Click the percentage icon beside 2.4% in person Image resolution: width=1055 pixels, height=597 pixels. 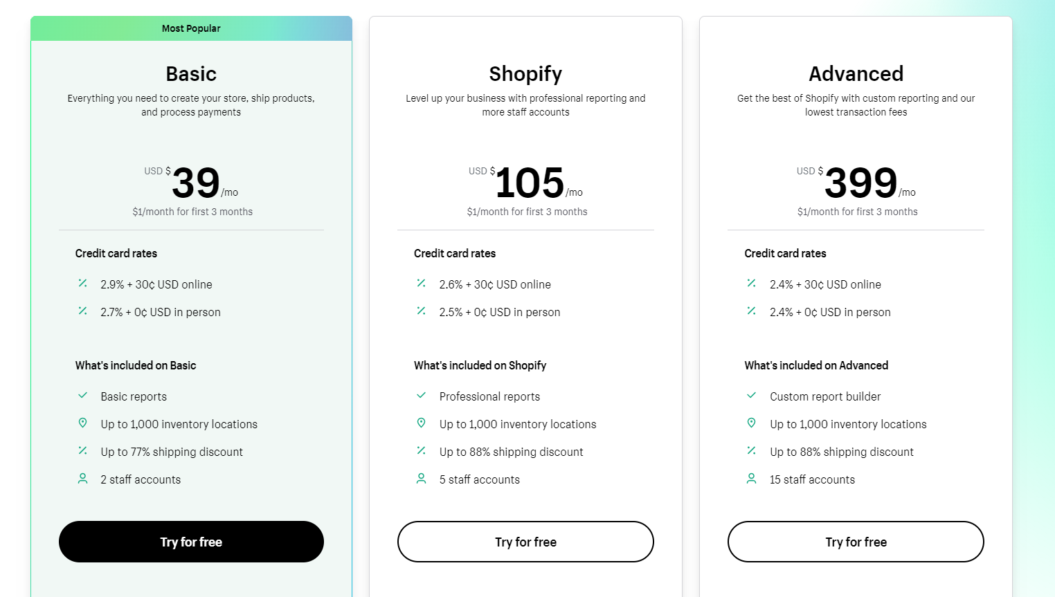coord(751,311)
